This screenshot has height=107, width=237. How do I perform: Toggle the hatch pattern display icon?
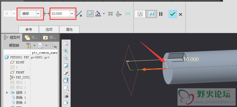110,14
